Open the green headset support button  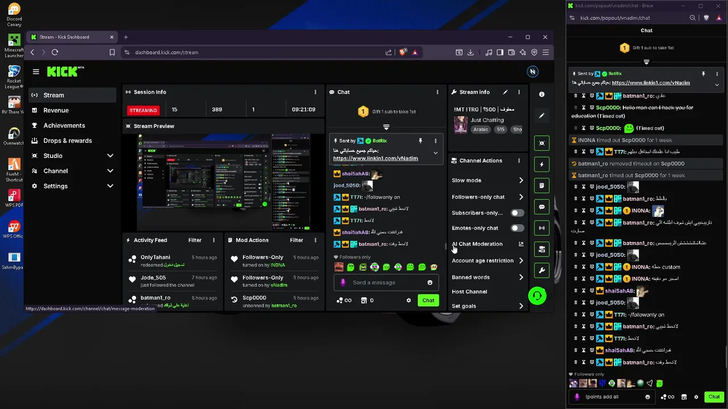click(537, 296)
